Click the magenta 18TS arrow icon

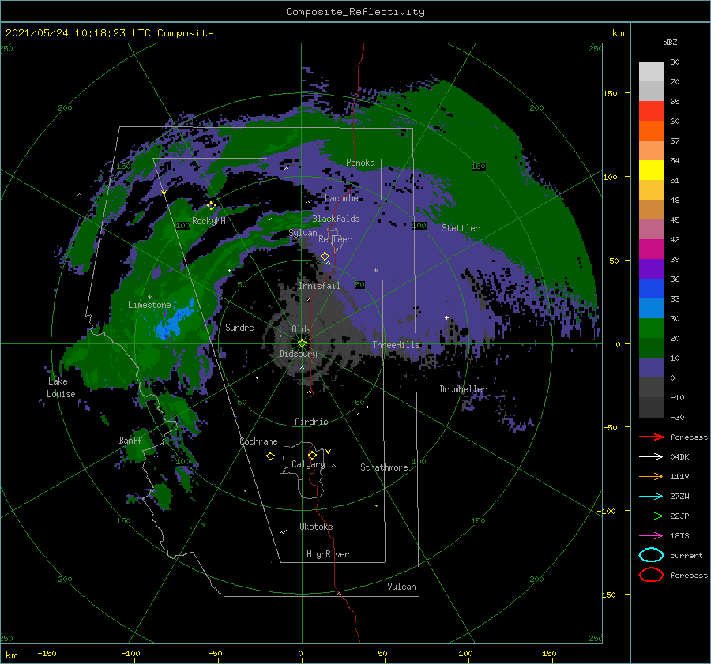click(x=651, y=536)
